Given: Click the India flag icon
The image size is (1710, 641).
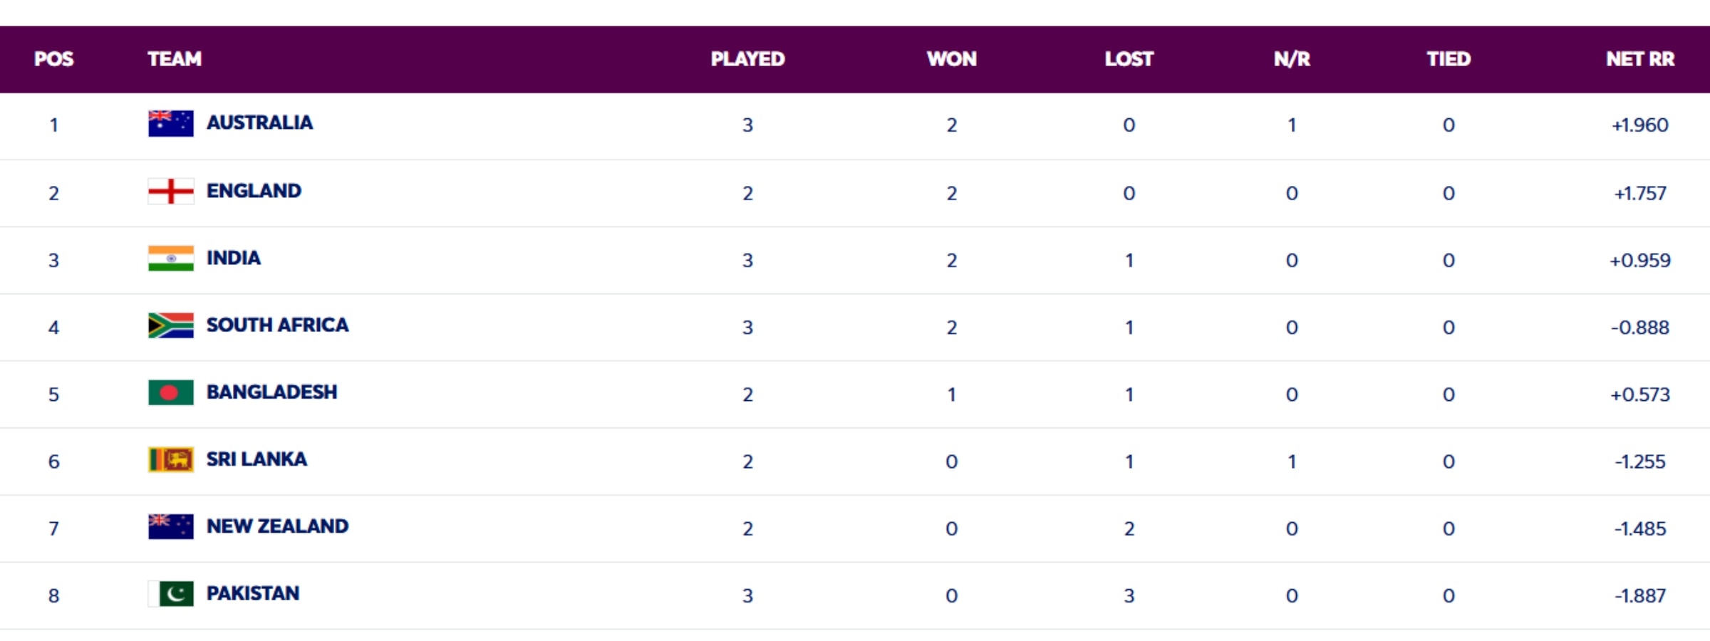Looking at the screenshot, I should point(171,259).
